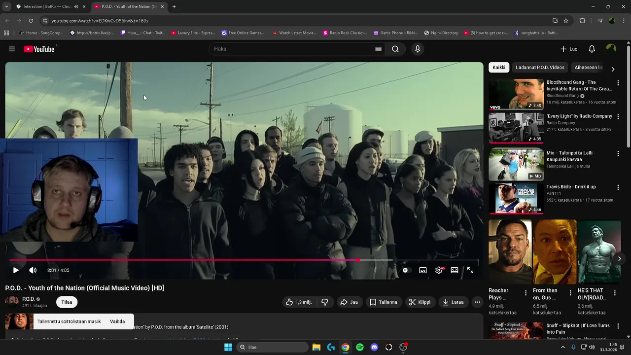Viewport: 631px width, 355px height.
Task: Open YouTube notifications bell
Action: coord(592,49)
